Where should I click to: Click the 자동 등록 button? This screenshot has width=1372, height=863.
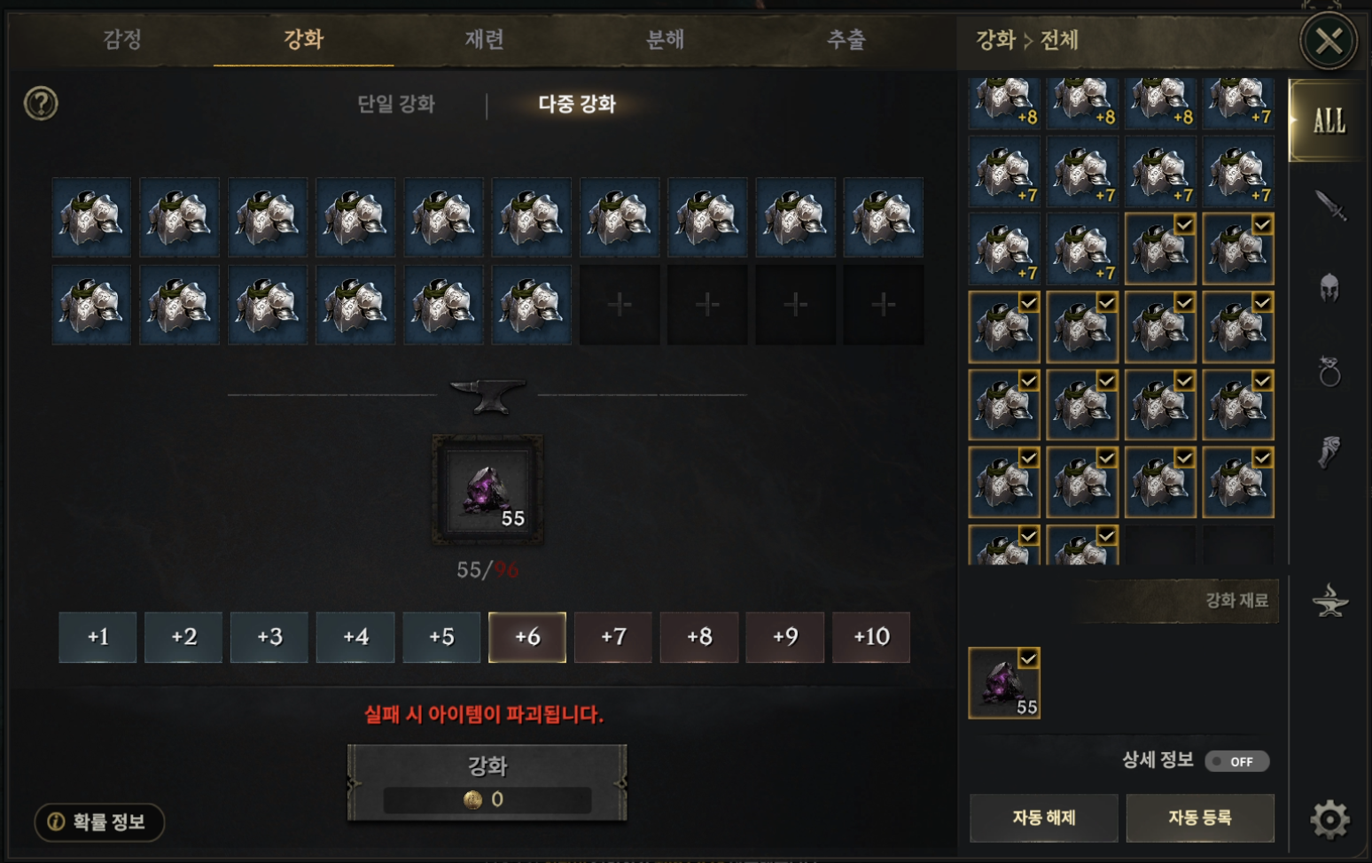(1200, 817)
